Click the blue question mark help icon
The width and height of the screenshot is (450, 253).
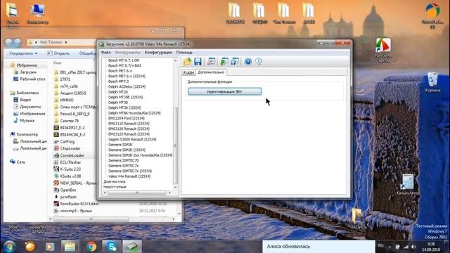(x=248, y=61)
